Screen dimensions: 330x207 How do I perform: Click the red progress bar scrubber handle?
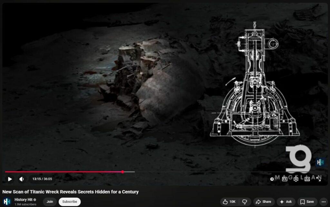pos(123,172)
